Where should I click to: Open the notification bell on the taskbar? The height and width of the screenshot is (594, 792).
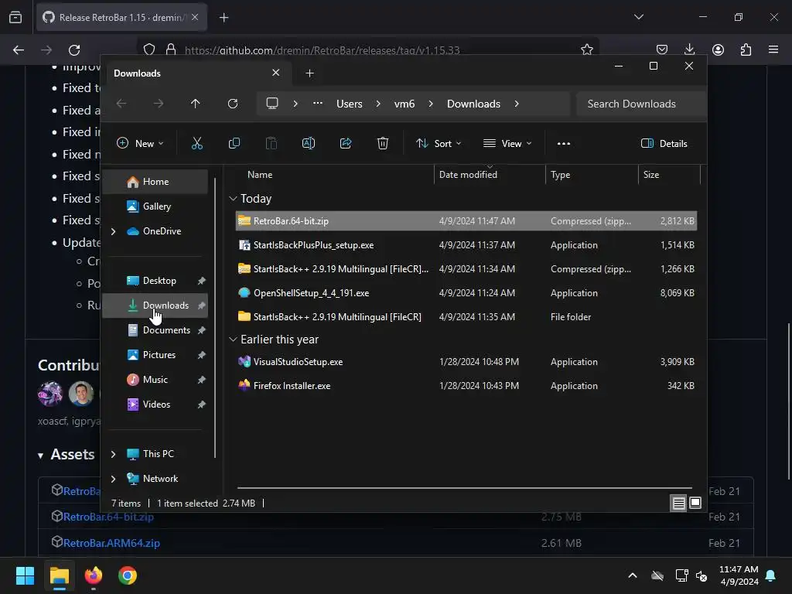click(x=771, y=575)
